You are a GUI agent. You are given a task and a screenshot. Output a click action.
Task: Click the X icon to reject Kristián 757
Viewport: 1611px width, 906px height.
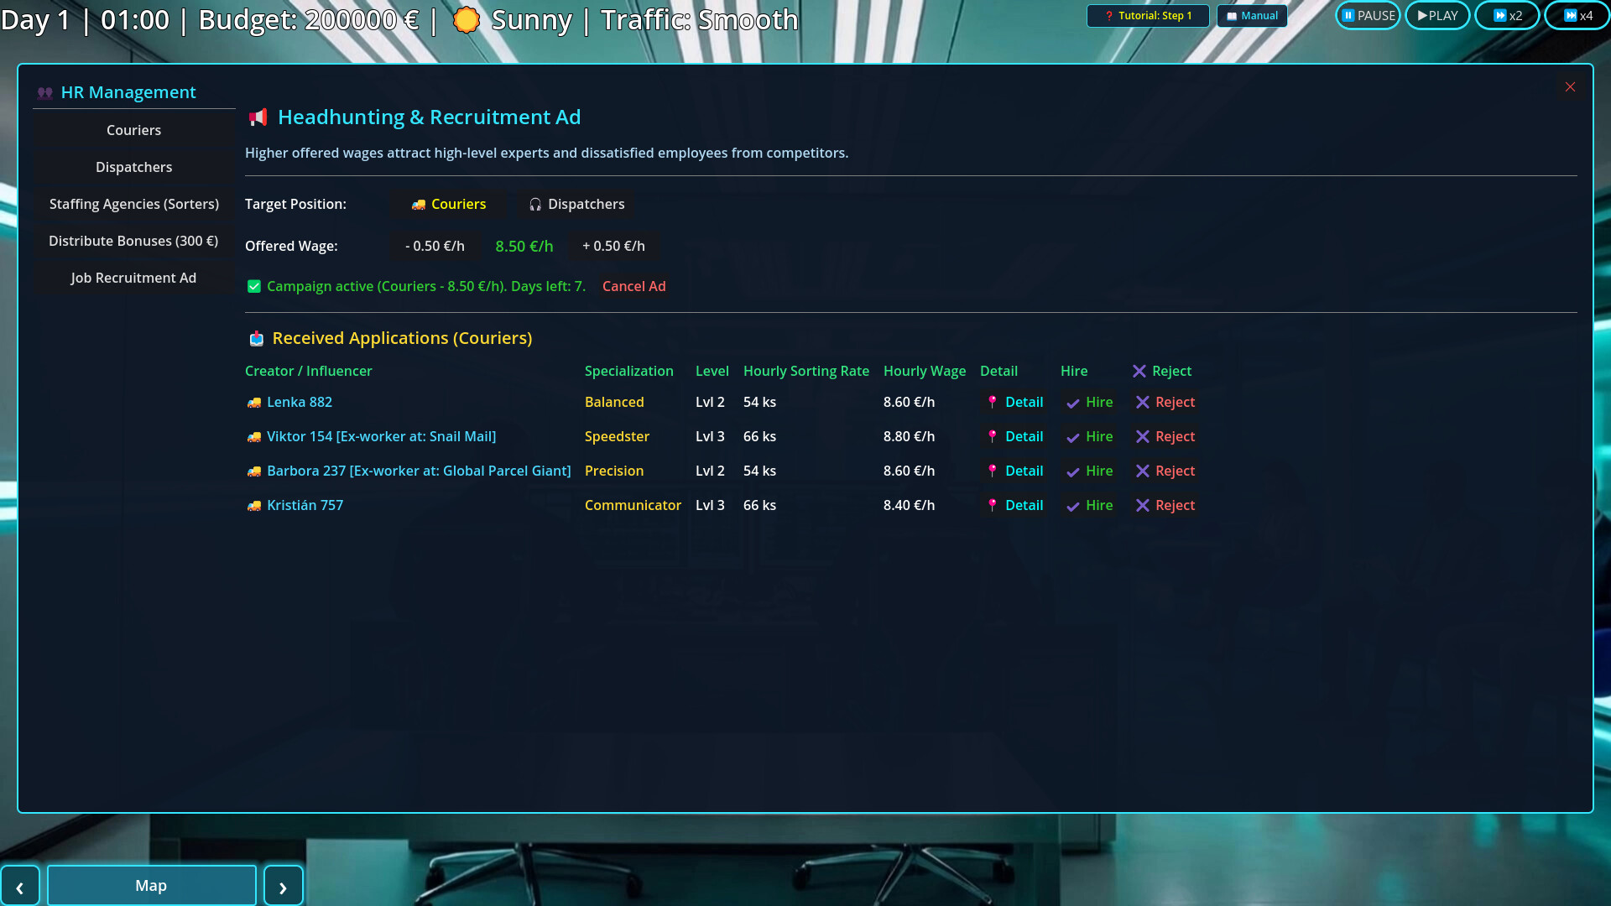point(1142,505)
